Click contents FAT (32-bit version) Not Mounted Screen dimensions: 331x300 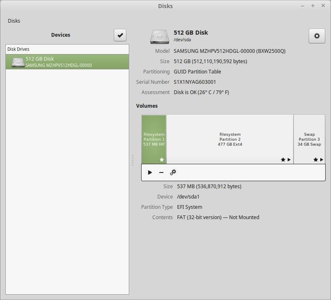tap(218, 217)
